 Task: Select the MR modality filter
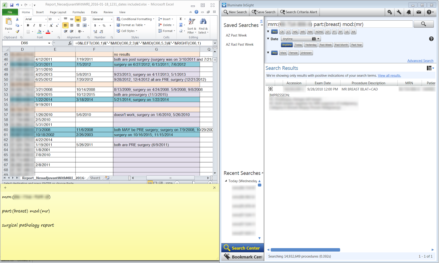pyautogui.click(x=303, y=32)
